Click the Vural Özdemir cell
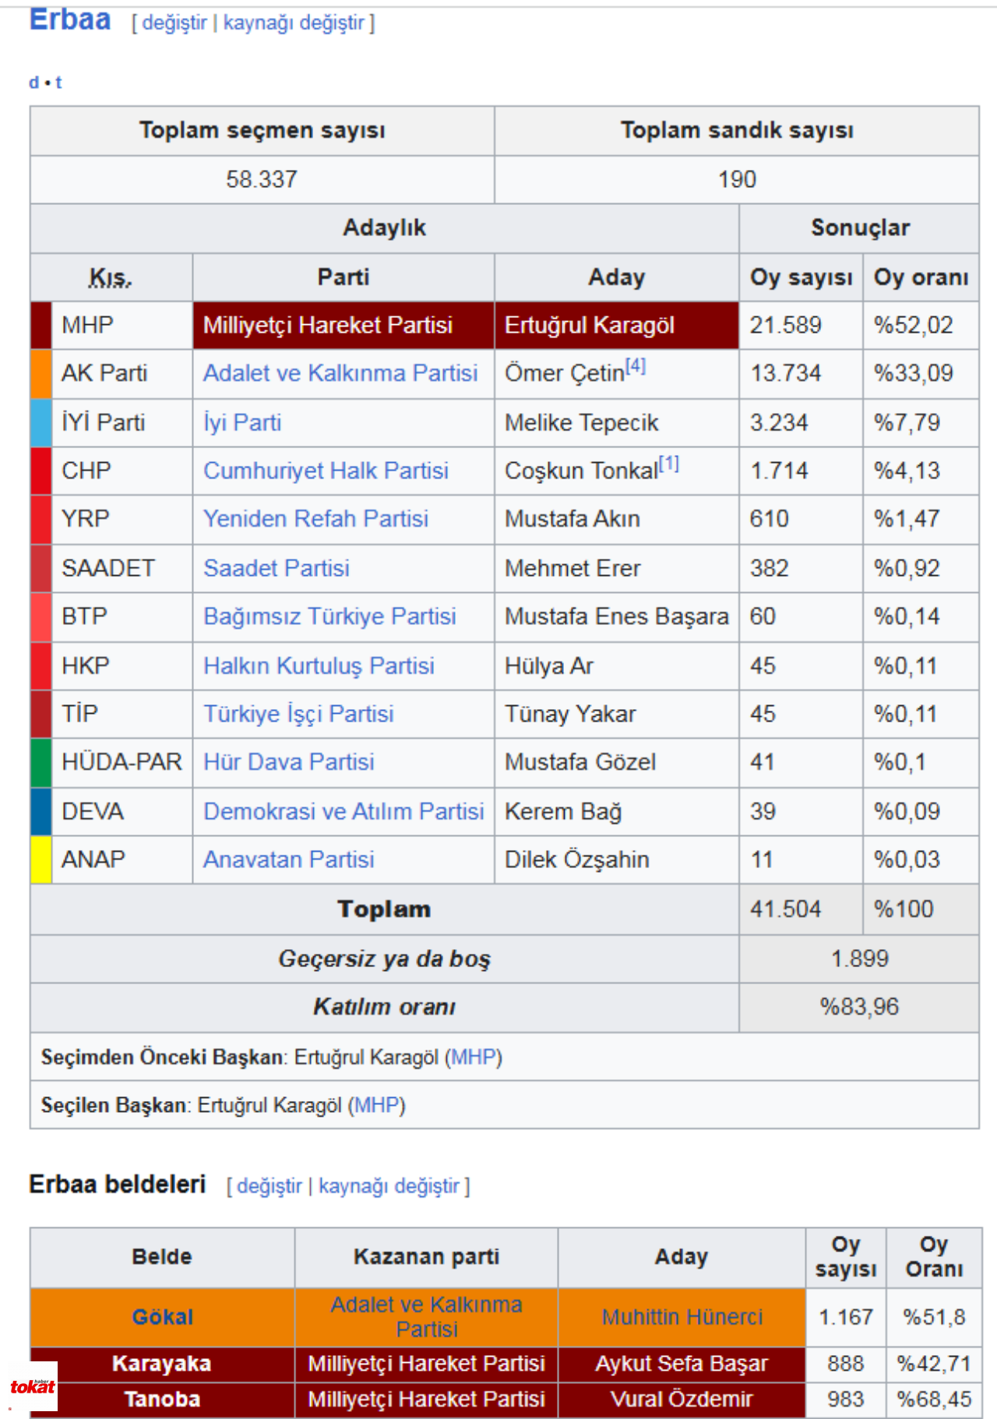Viewport: 997px width, 1419px height. (x=682, y=1400)
